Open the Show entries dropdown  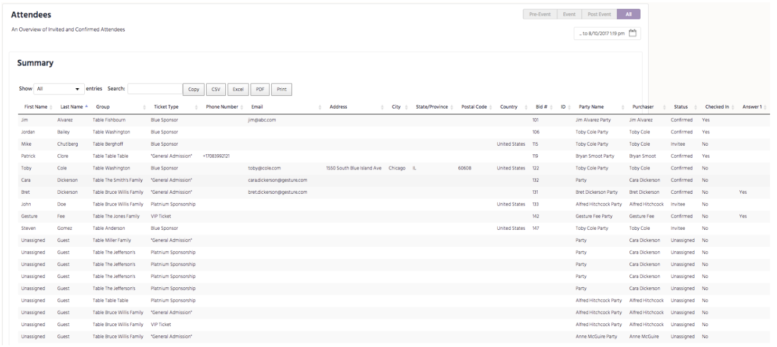(x=59, y=89)
